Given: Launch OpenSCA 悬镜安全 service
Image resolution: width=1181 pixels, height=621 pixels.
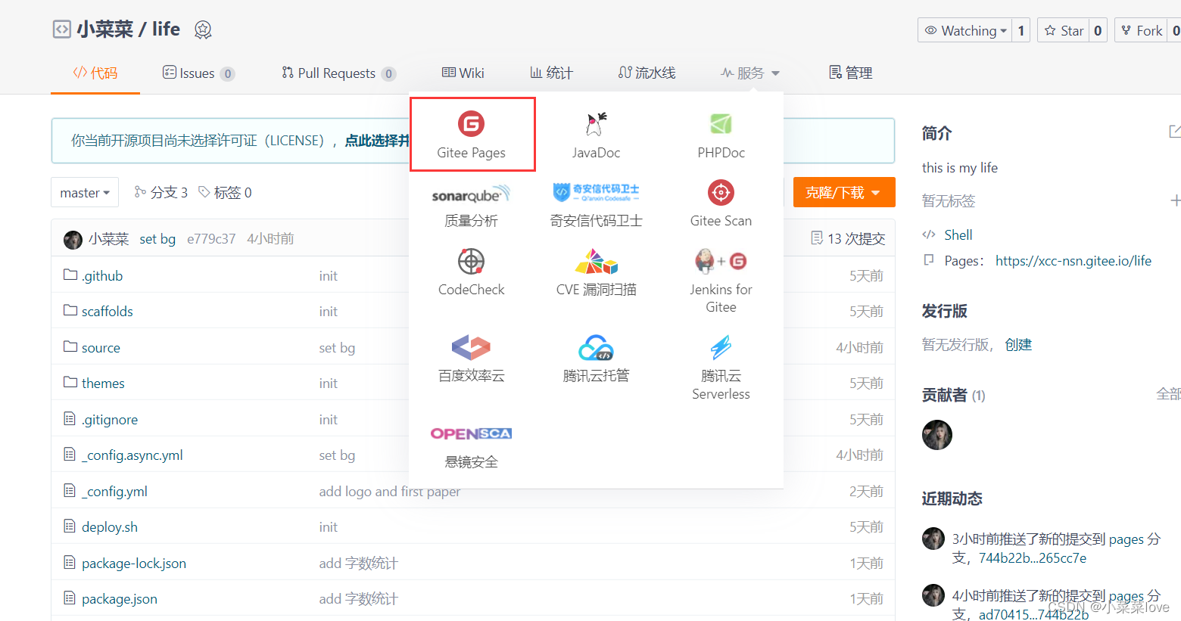Looking at the screenshot, I should point(471,445).
